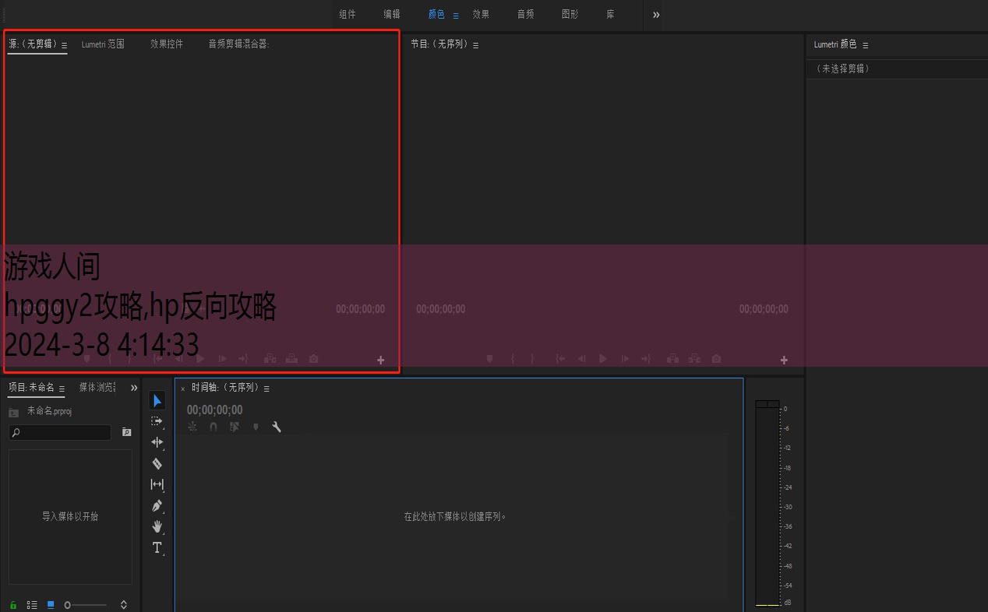This screenshot has height=612, width=988.
Task: Select the Track Select Forward tool
Action: 157,421
